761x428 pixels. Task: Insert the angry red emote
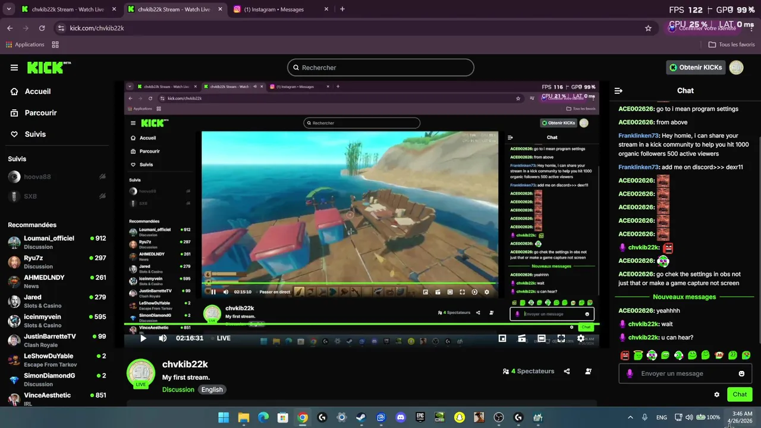625,355
